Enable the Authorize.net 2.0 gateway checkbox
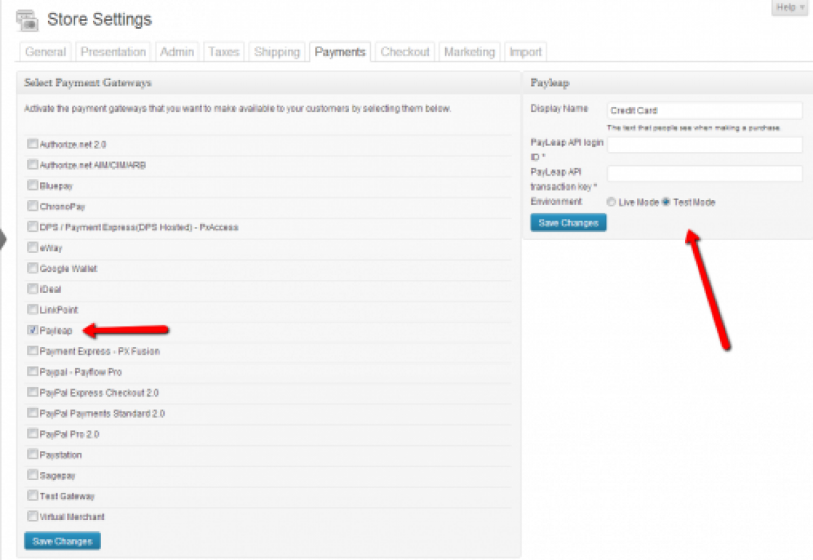 (33, 144)
